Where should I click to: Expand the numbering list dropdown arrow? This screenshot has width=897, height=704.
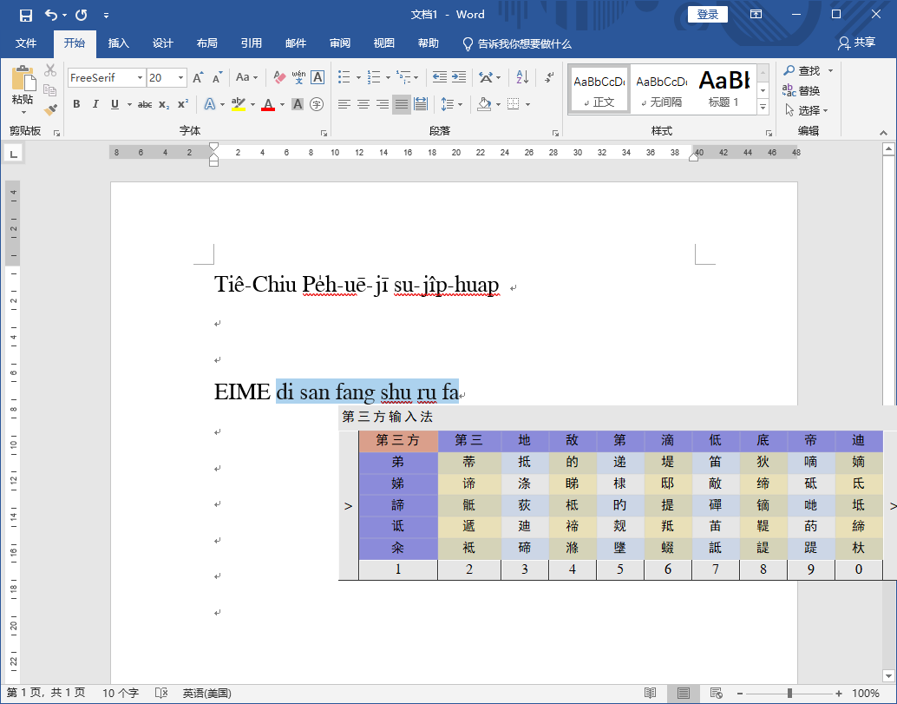388,78
